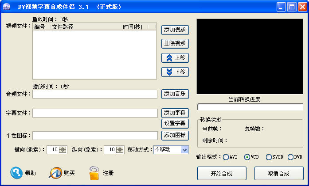Start merging with 开始合成

click(x=222, y=174)
